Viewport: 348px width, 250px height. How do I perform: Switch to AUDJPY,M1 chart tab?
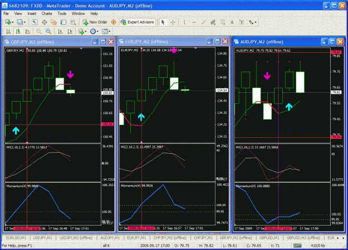(x=110, y=238)
